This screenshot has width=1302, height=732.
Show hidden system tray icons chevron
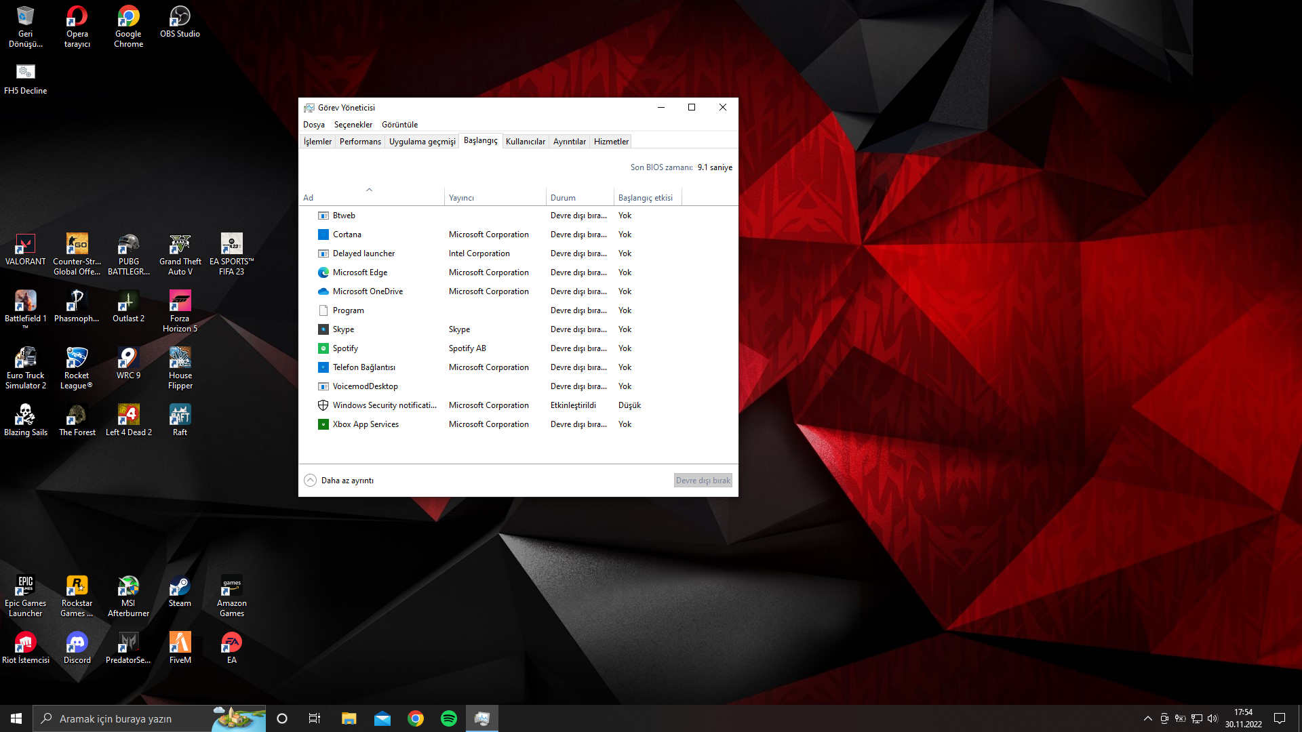pyautogui.click(x=1147, y=718)
